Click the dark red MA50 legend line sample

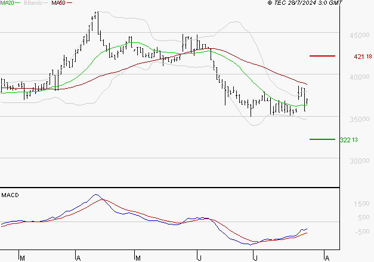(69, 3)
